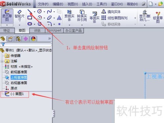Screen dimensions: 164x123
Task: Click Display/Delete Relations (显示/删除几何关系)
Action: (145, 16)
